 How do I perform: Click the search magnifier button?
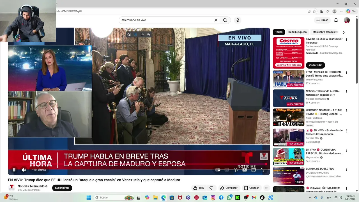pyautogui.click(x=225, y=20)
